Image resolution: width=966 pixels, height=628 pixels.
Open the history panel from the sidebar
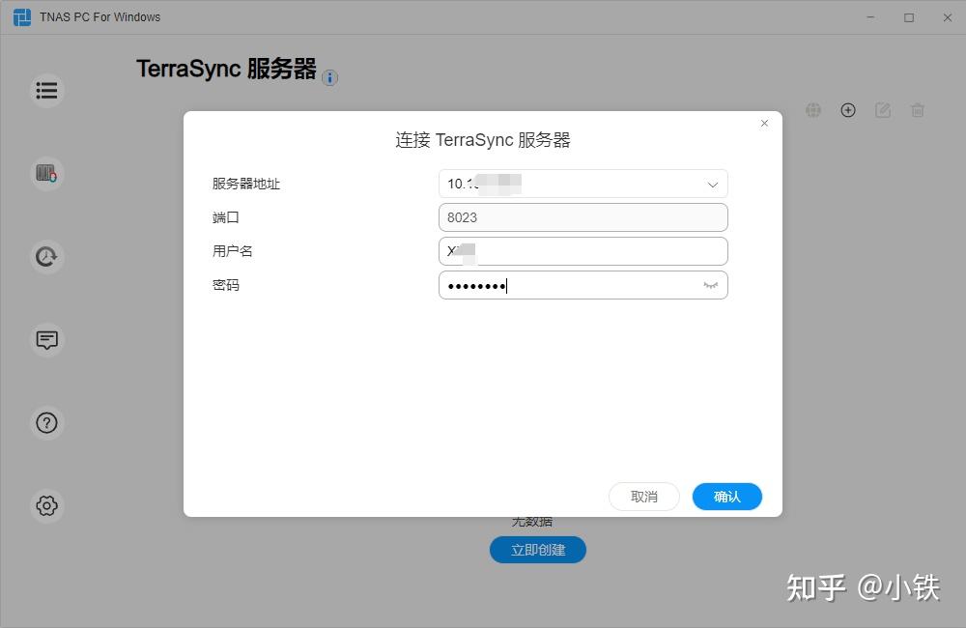[46, 256]
